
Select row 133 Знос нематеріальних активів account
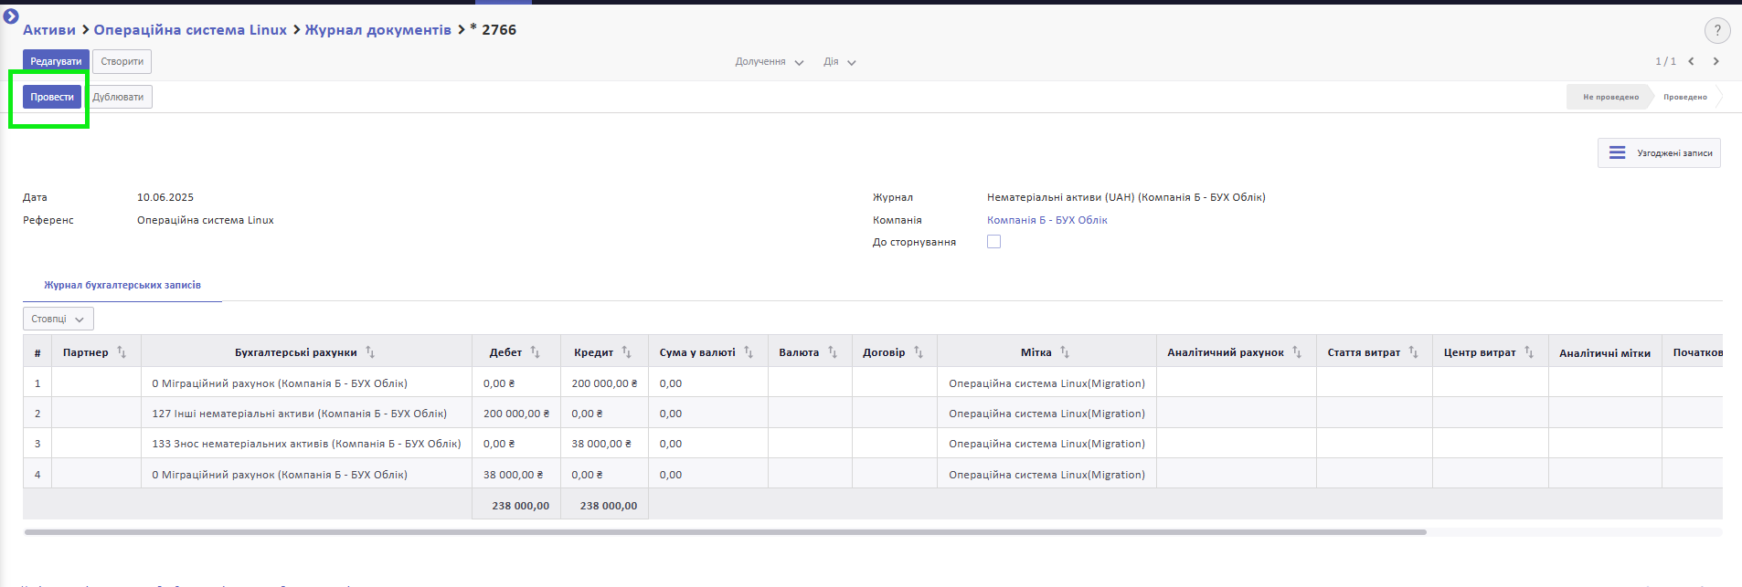(x=306, y=444)
